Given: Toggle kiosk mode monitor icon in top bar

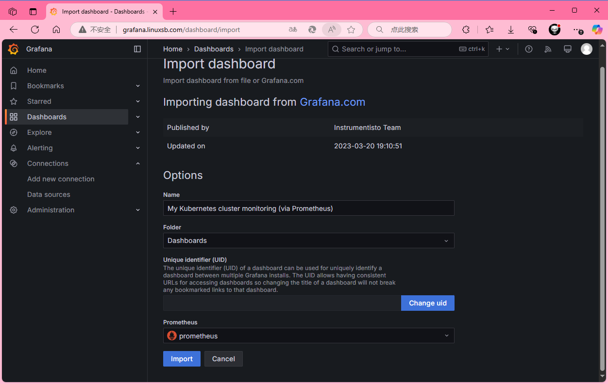Looking at the screenshot, I should pyautogui.click(x=567, y=49).
